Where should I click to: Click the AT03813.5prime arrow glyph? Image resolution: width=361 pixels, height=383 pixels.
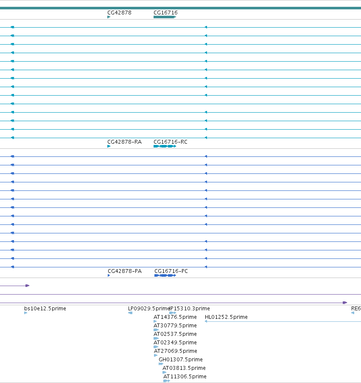coord(165,372)
